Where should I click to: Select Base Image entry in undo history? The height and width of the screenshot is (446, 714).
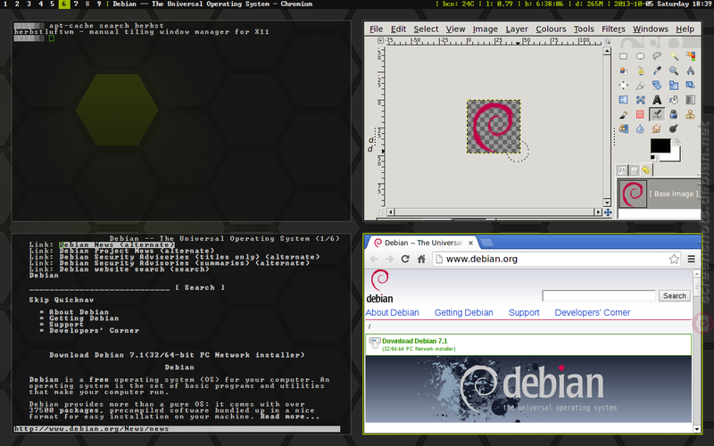coord(659,194)
